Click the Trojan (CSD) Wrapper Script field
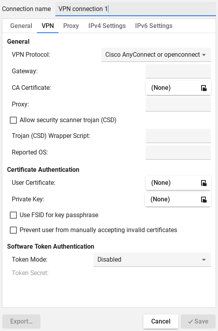 tap(178, 136)
